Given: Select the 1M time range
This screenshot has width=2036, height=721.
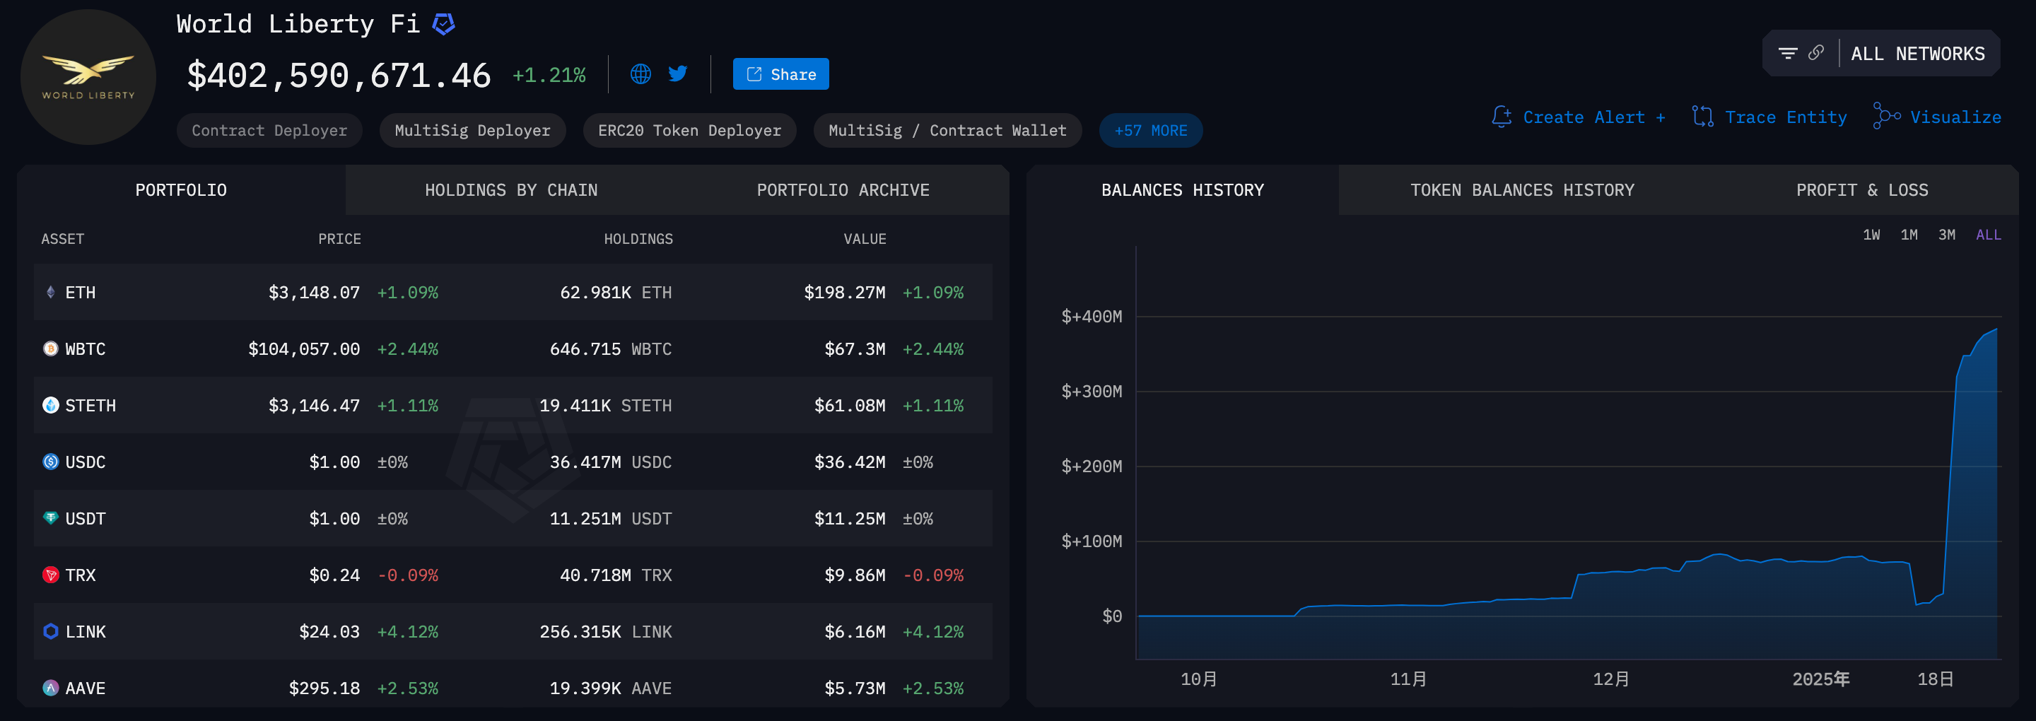Looking at the screenshot, I should (1909, 235).
